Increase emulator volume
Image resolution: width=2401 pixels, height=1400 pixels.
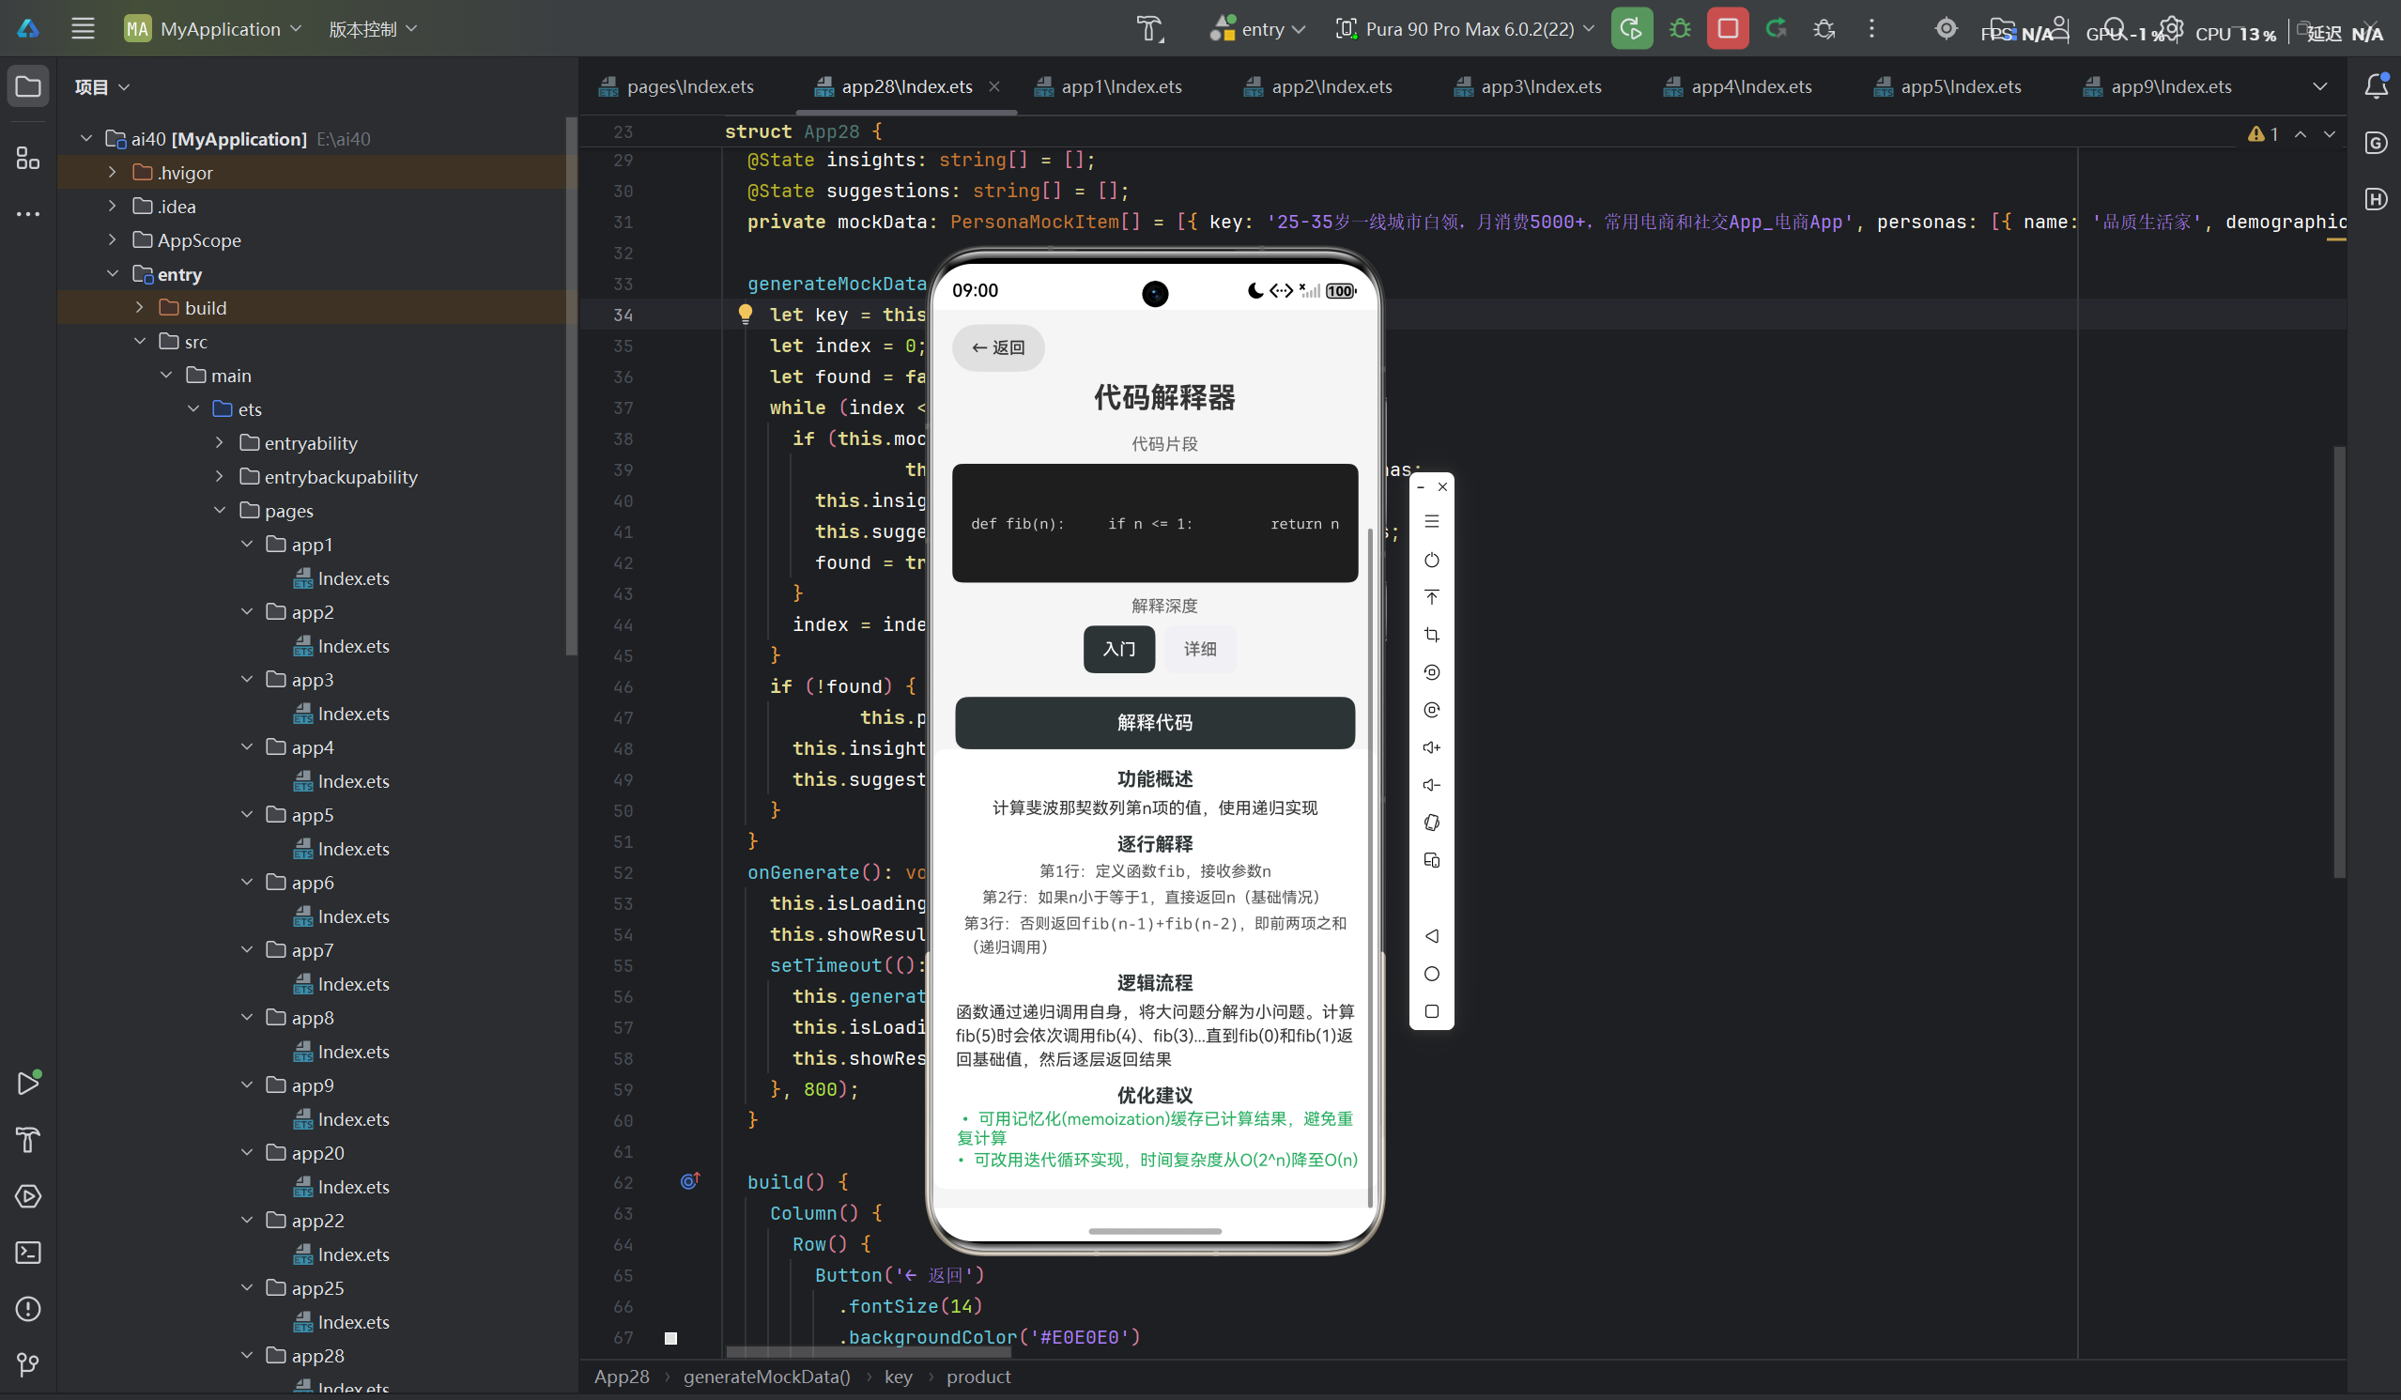pyautogui.click(x=1431, y=747)
